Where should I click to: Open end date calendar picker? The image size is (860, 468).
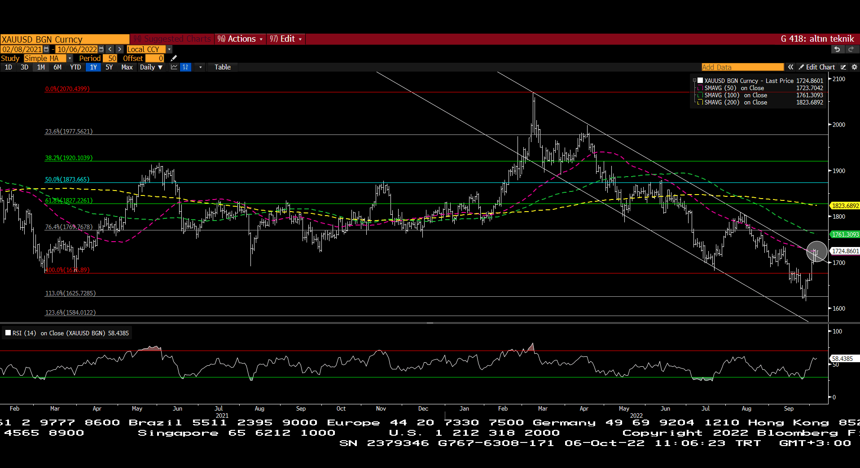[x=101, y=49]
